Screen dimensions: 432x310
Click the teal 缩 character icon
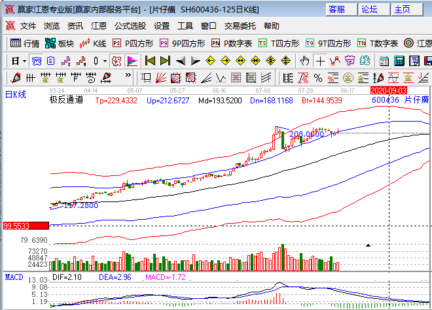pyautogui.click(x=365, y=61)
